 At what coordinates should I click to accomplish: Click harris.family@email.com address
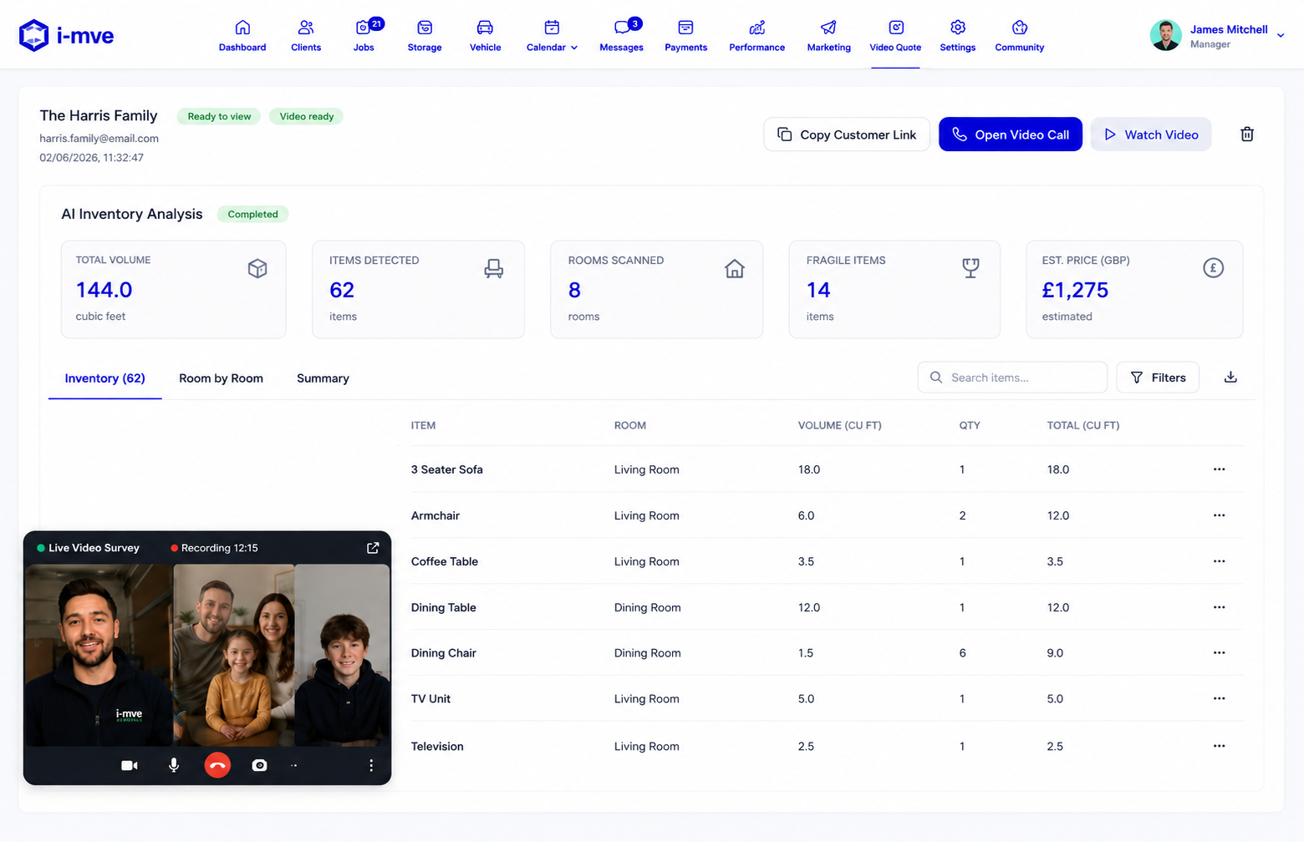[x=99, y=139]
